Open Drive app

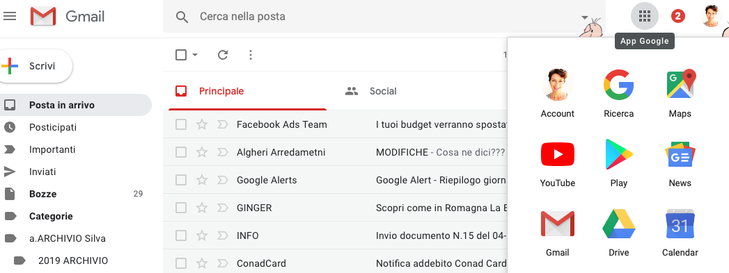click(619, 232)
